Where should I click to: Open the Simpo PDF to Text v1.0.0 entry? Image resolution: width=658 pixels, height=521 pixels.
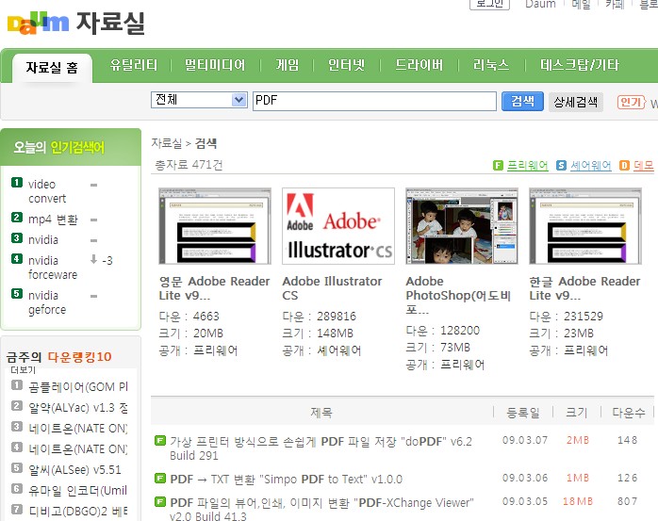pos(287,479)
